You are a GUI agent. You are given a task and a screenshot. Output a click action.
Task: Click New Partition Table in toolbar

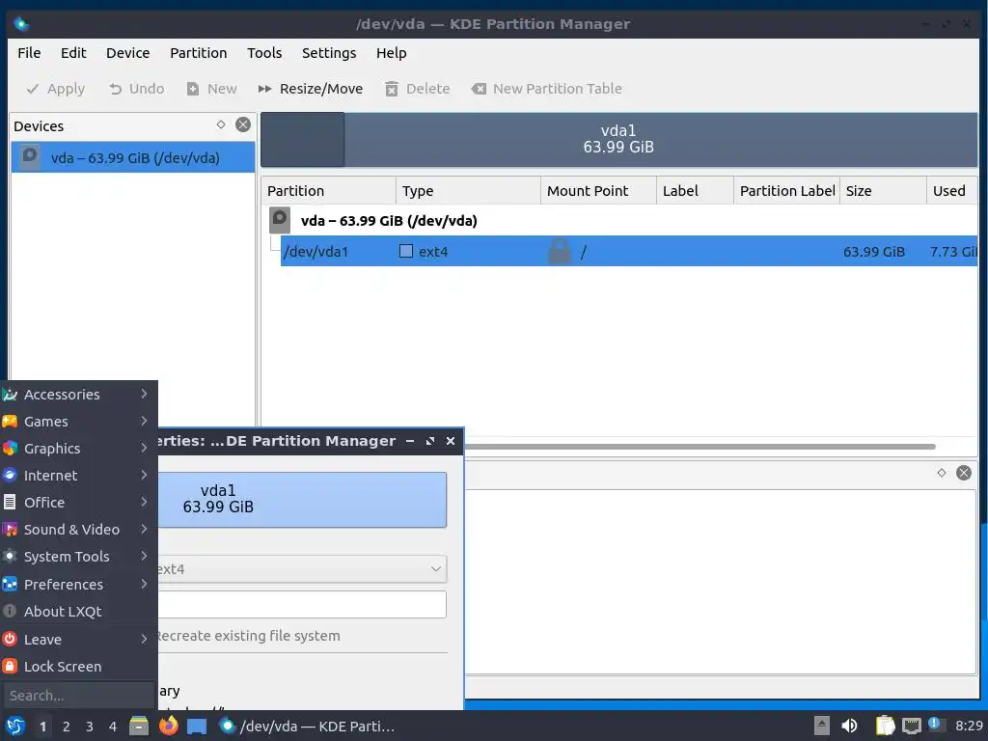click(546, 89)
